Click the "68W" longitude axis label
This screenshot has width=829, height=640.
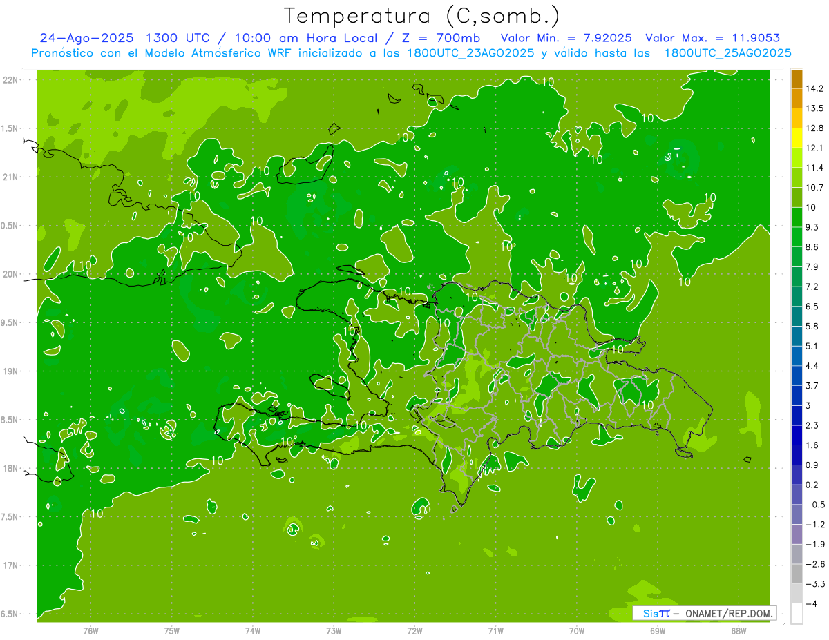tap(739, 631)
